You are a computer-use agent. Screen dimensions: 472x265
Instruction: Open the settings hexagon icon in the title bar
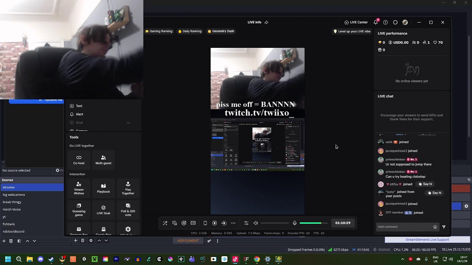395,22
